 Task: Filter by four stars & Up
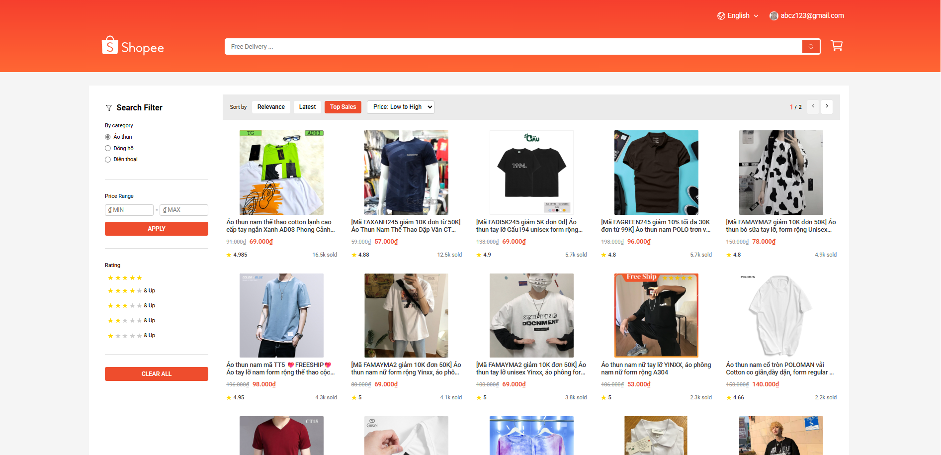(131, 291)
